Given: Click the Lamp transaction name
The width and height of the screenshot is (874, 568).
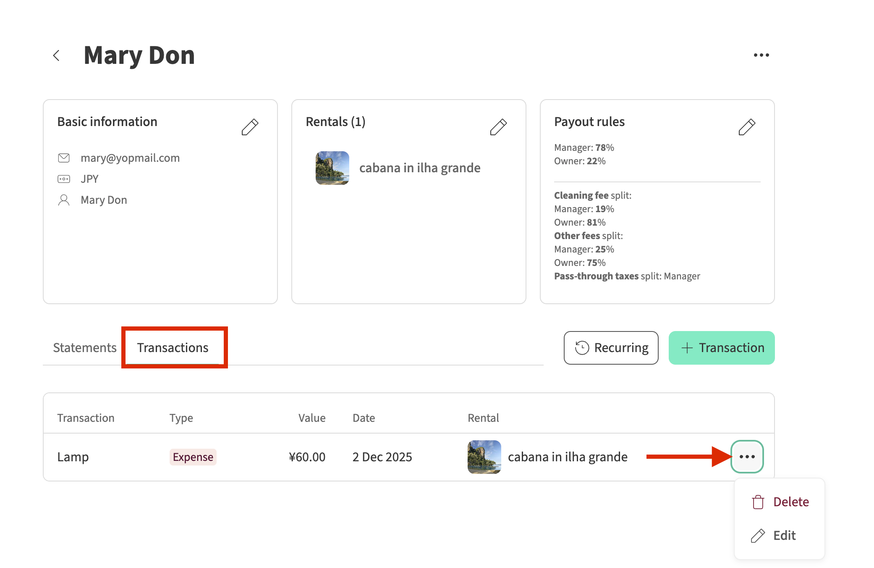Looking at the screenshot, I should [73, 457].
